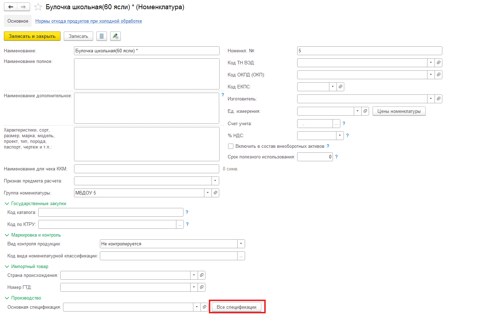Click the forward navigation arrow
493x314 pixels.
pyautogui.click(x=23, y=7)
